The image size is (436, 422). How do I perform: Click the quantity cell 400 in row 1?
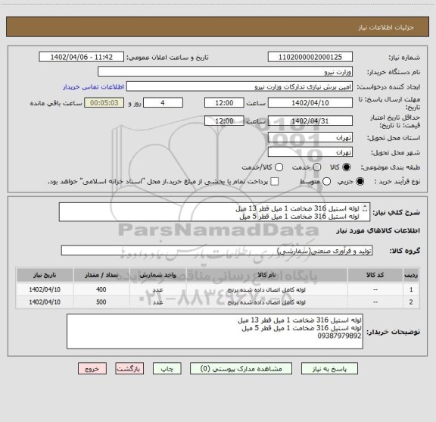101,289
